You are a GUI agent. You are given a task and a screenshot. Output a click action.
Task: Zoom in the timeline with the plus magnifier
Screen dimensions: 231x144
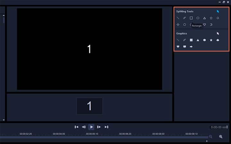coord(221,137)
